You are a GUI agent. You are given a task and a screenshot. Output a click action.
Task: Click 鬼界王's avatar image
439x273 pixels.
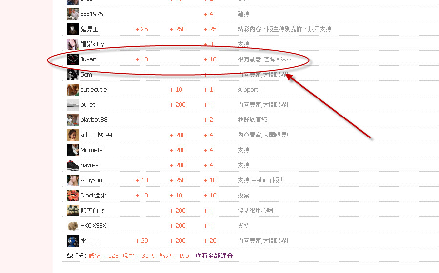pyautogui.click(x=73, y=29)
